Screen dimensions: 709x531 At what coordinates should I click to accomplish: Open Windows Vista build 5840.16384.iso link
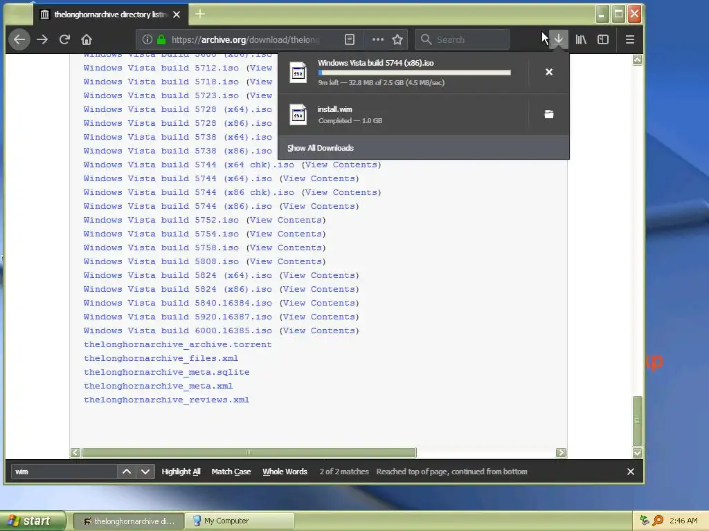pos(178,303)
